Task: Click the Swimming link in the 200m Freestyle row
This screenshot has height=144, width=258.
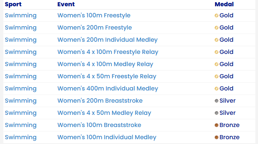Action: (x=21, y=28)
